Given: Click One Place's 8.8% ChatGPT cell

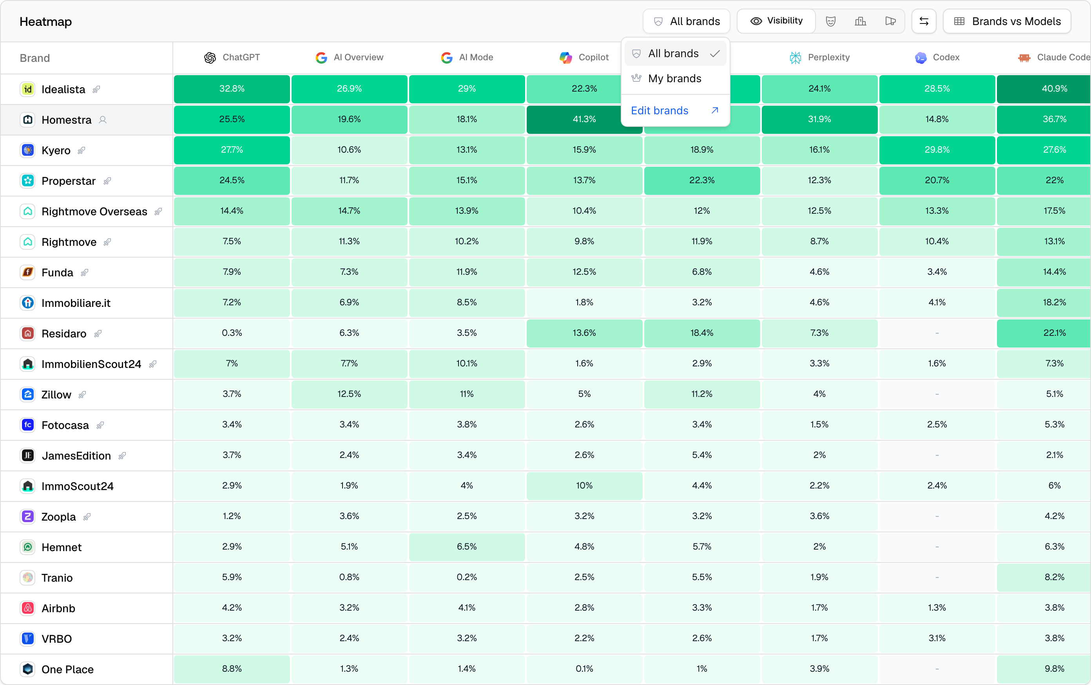Looking at the screenshot, I should click(232, 669).
